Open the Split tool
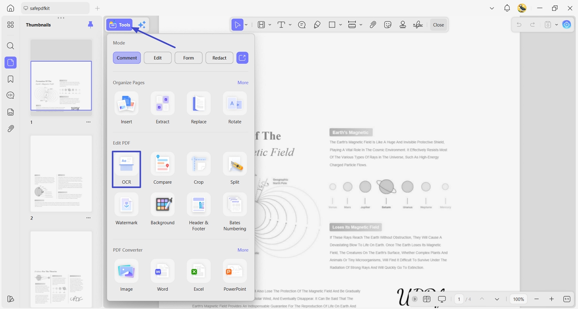The width and height of the screenshot is (578, 309). [235, 169]
